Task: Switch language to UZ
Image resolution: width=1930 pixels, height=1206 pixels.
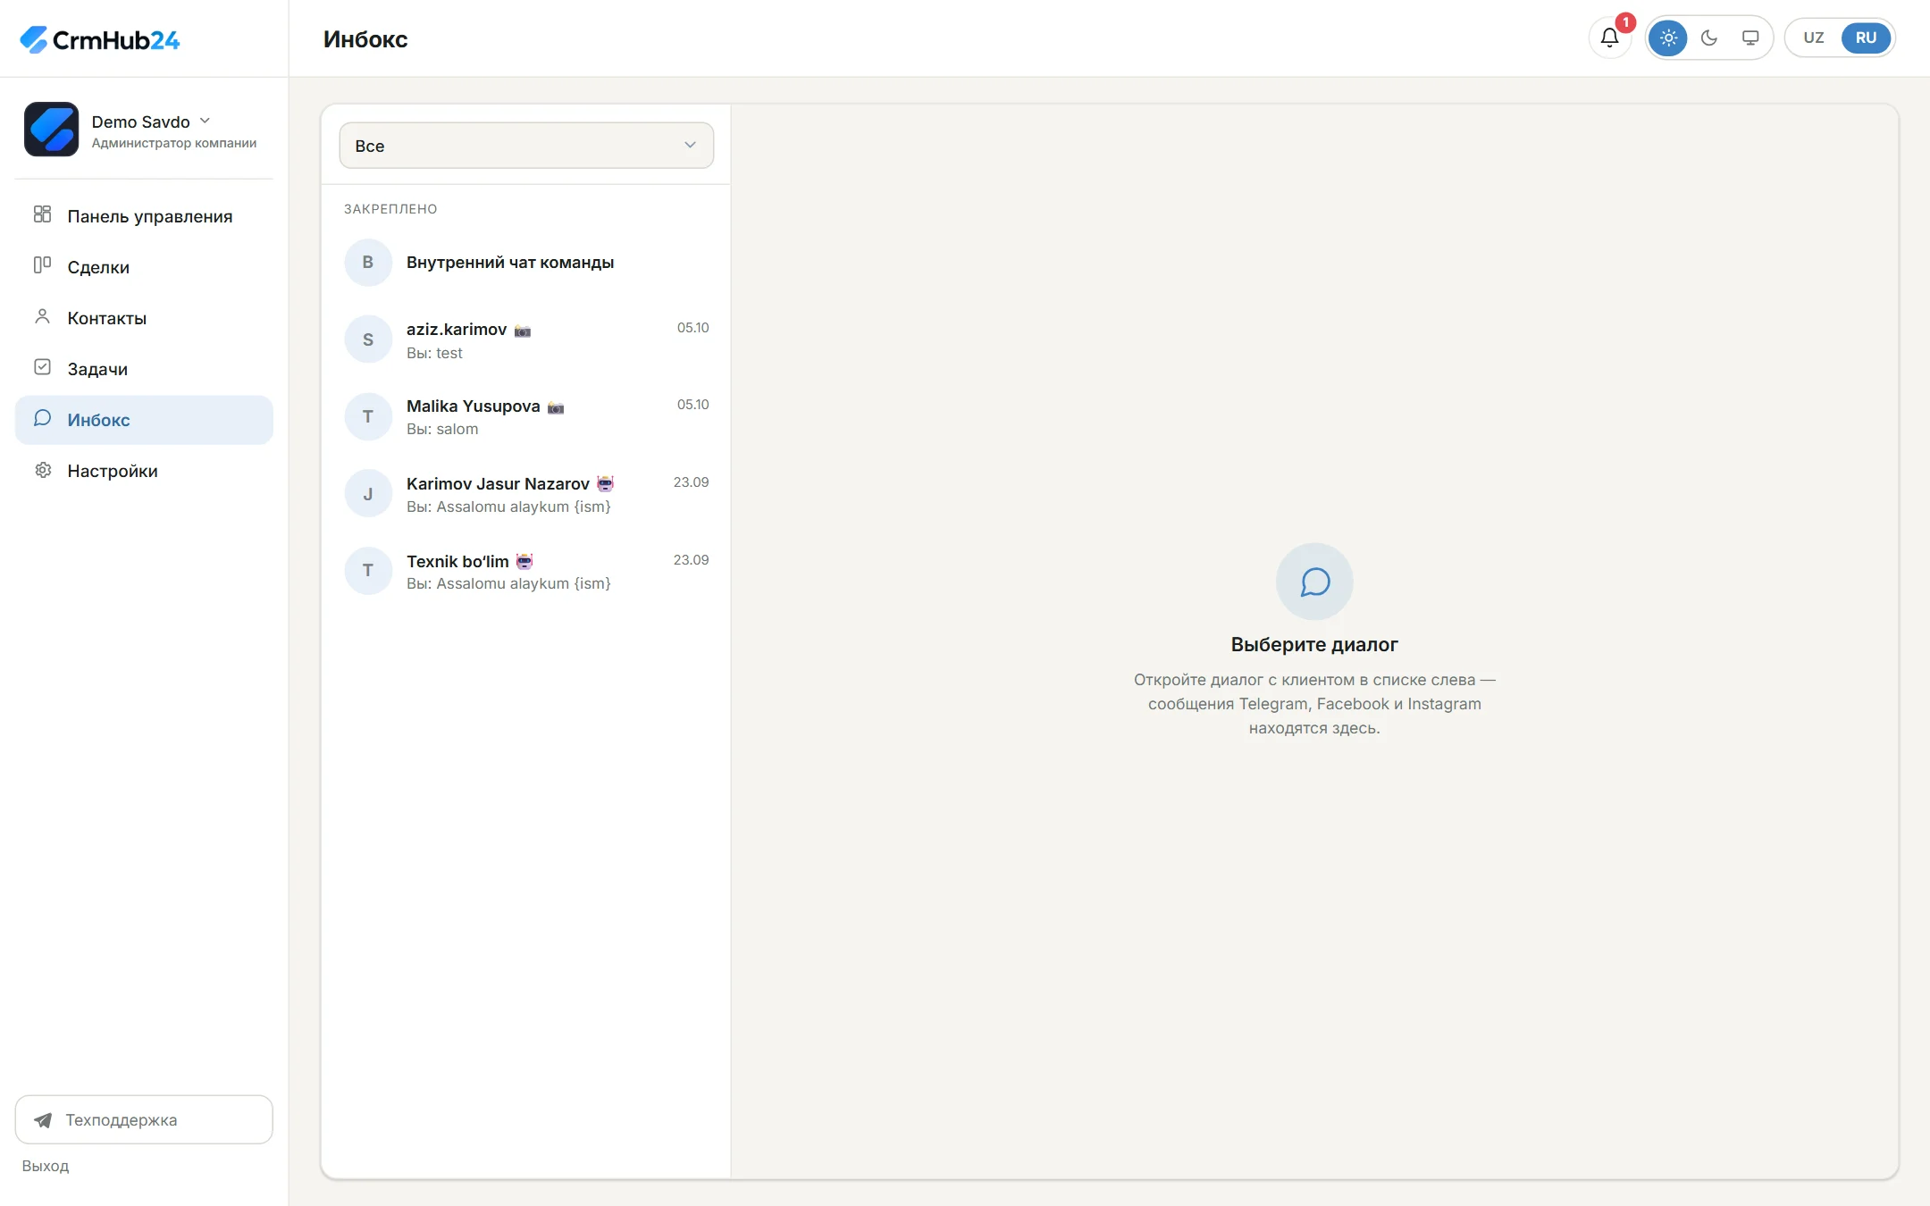Action: (1813, 38)
